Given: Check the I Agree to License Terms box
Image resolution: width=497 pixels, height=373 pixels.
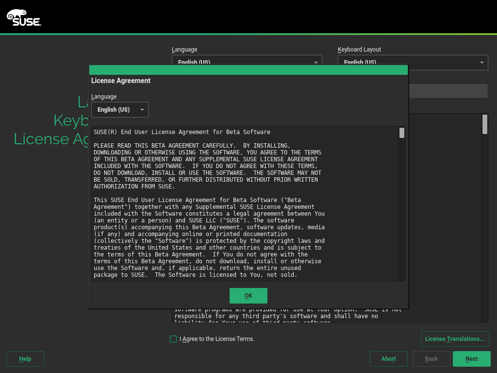Looking at the screenshot, I should coord(173,339).
